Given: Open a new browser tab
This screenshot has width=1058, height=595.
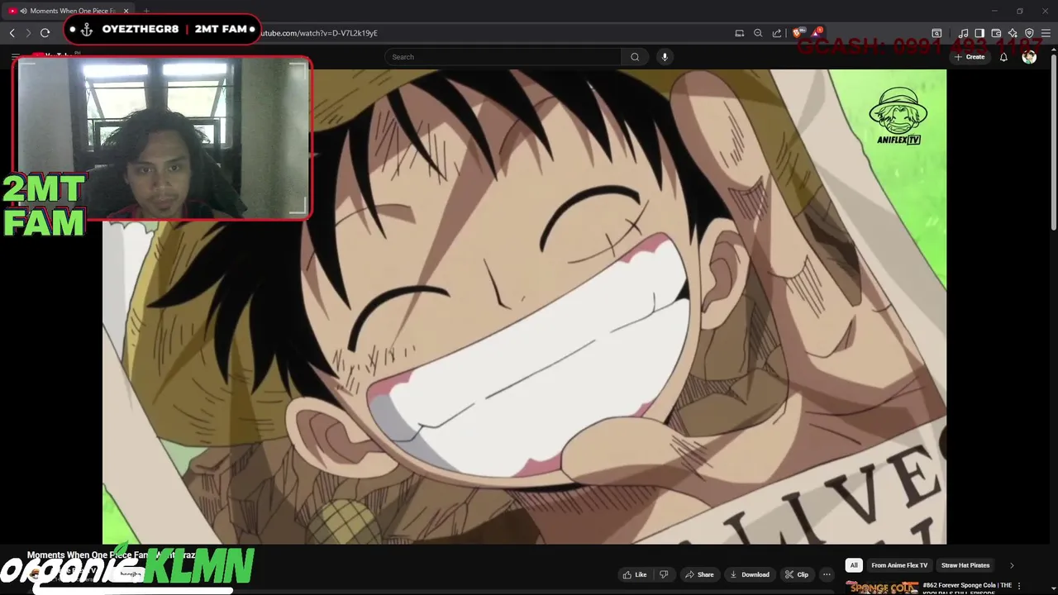Looking at the screenshot, I should [x=146, y=11].
